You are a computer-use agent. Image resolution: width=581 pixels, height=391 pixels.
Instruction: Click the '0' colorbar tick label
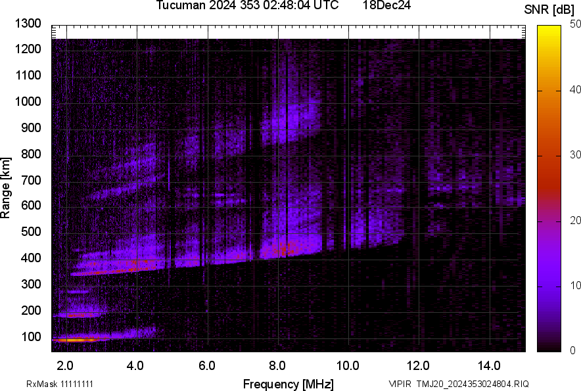click(x=573, y=351)
